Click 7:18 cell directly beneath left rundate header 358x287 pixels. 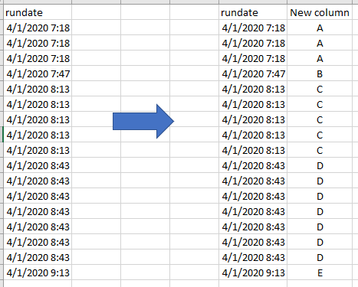click(x=38, y=28)
